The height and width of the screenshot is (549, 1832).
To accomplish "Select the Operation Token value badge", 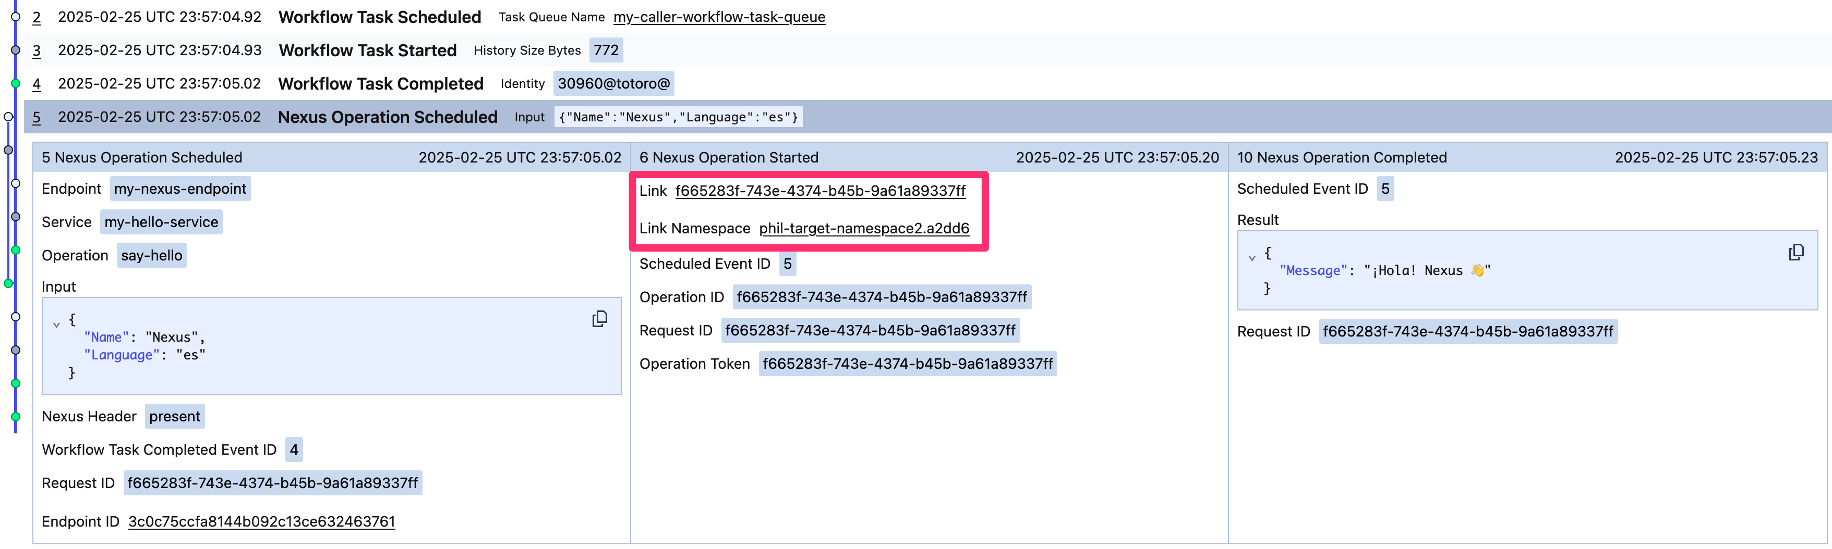I will pos(908,364).
